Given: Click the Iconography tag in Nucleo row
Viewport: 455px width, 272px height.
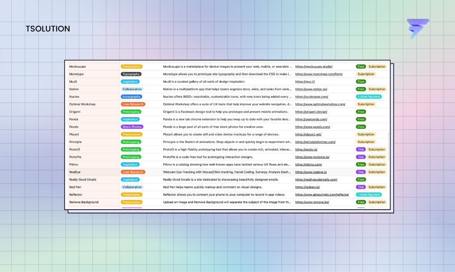Looking at the screenshot, I should [131, 97].
